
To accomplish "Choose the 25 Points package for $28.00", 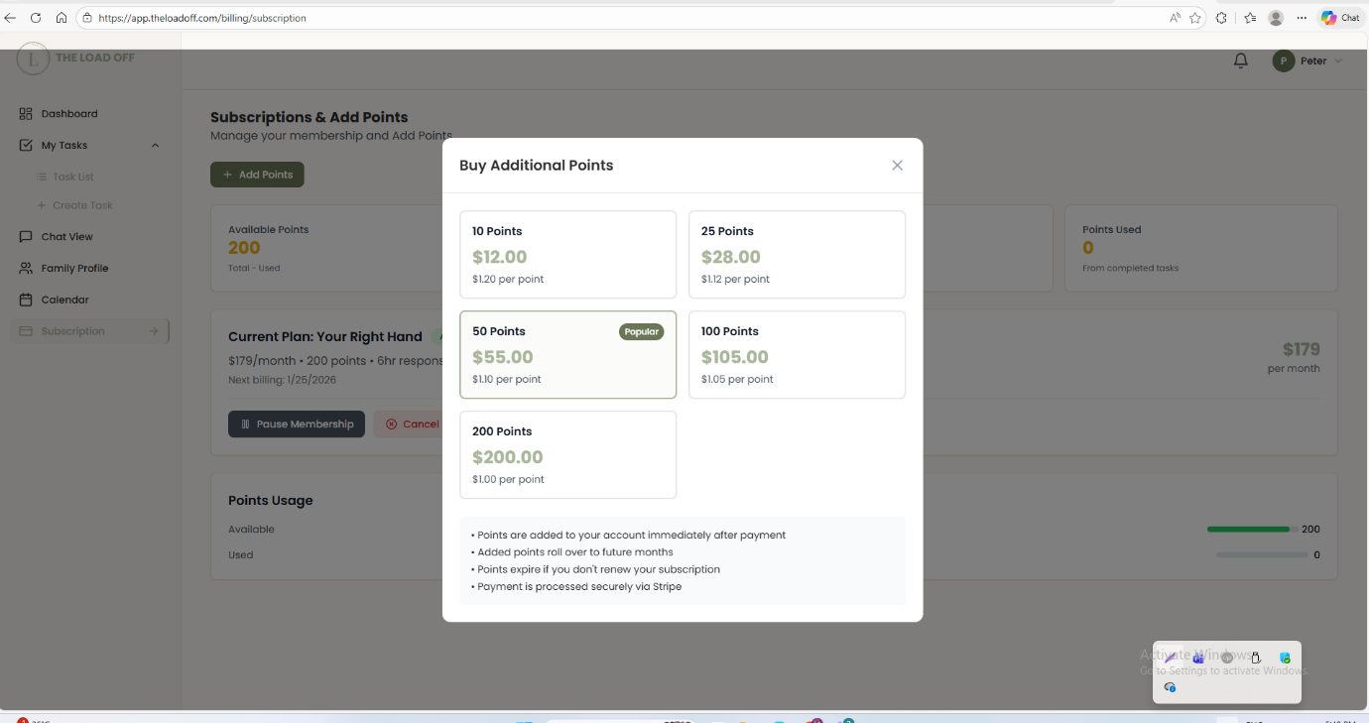I will click(x=797, y=254).
